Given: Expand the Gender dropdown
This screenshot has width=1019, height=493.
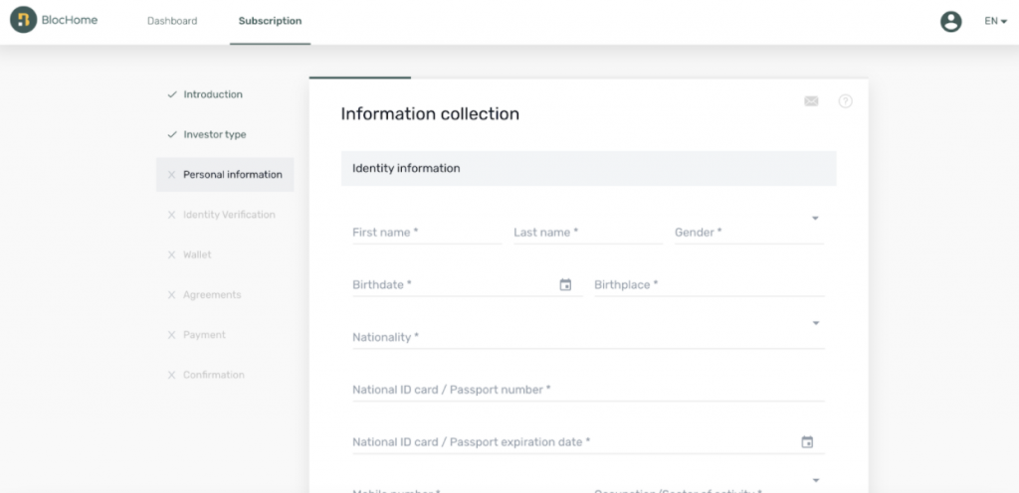Looking at the screenshot, I should (815, 219).
